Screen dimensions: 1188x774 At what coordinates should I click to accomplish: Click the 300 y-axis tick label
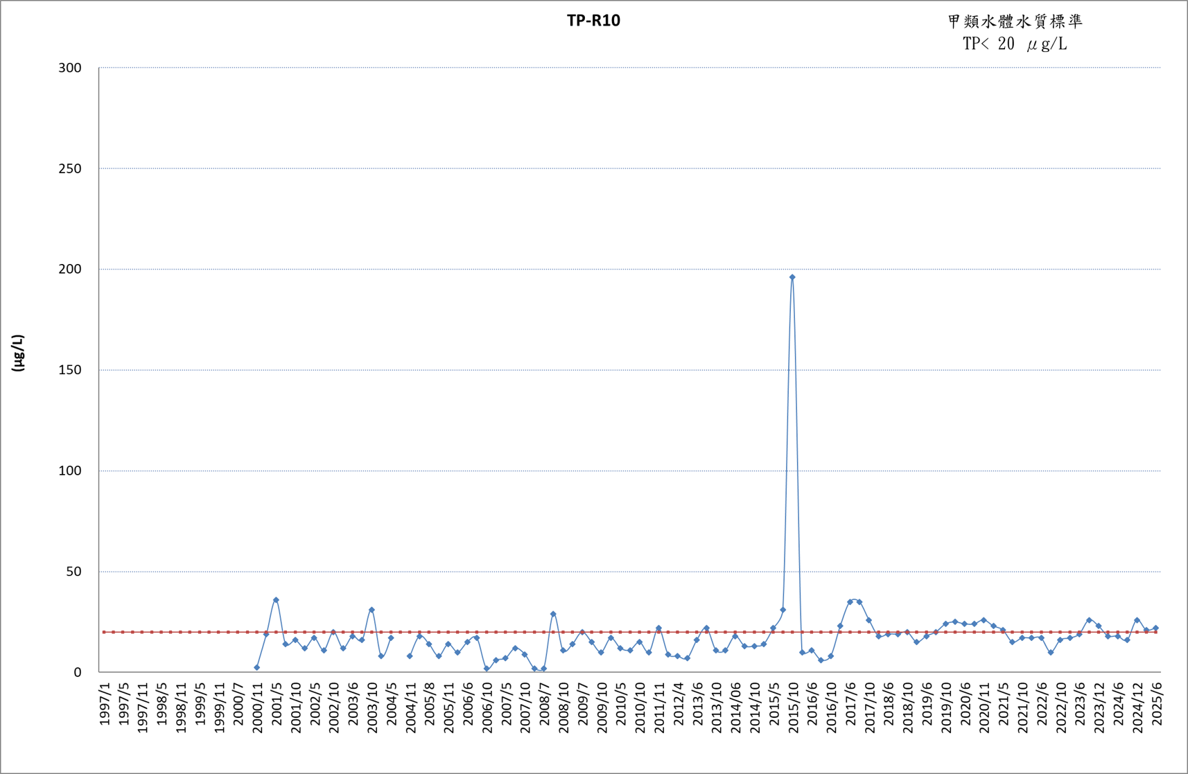click(70, 68)
